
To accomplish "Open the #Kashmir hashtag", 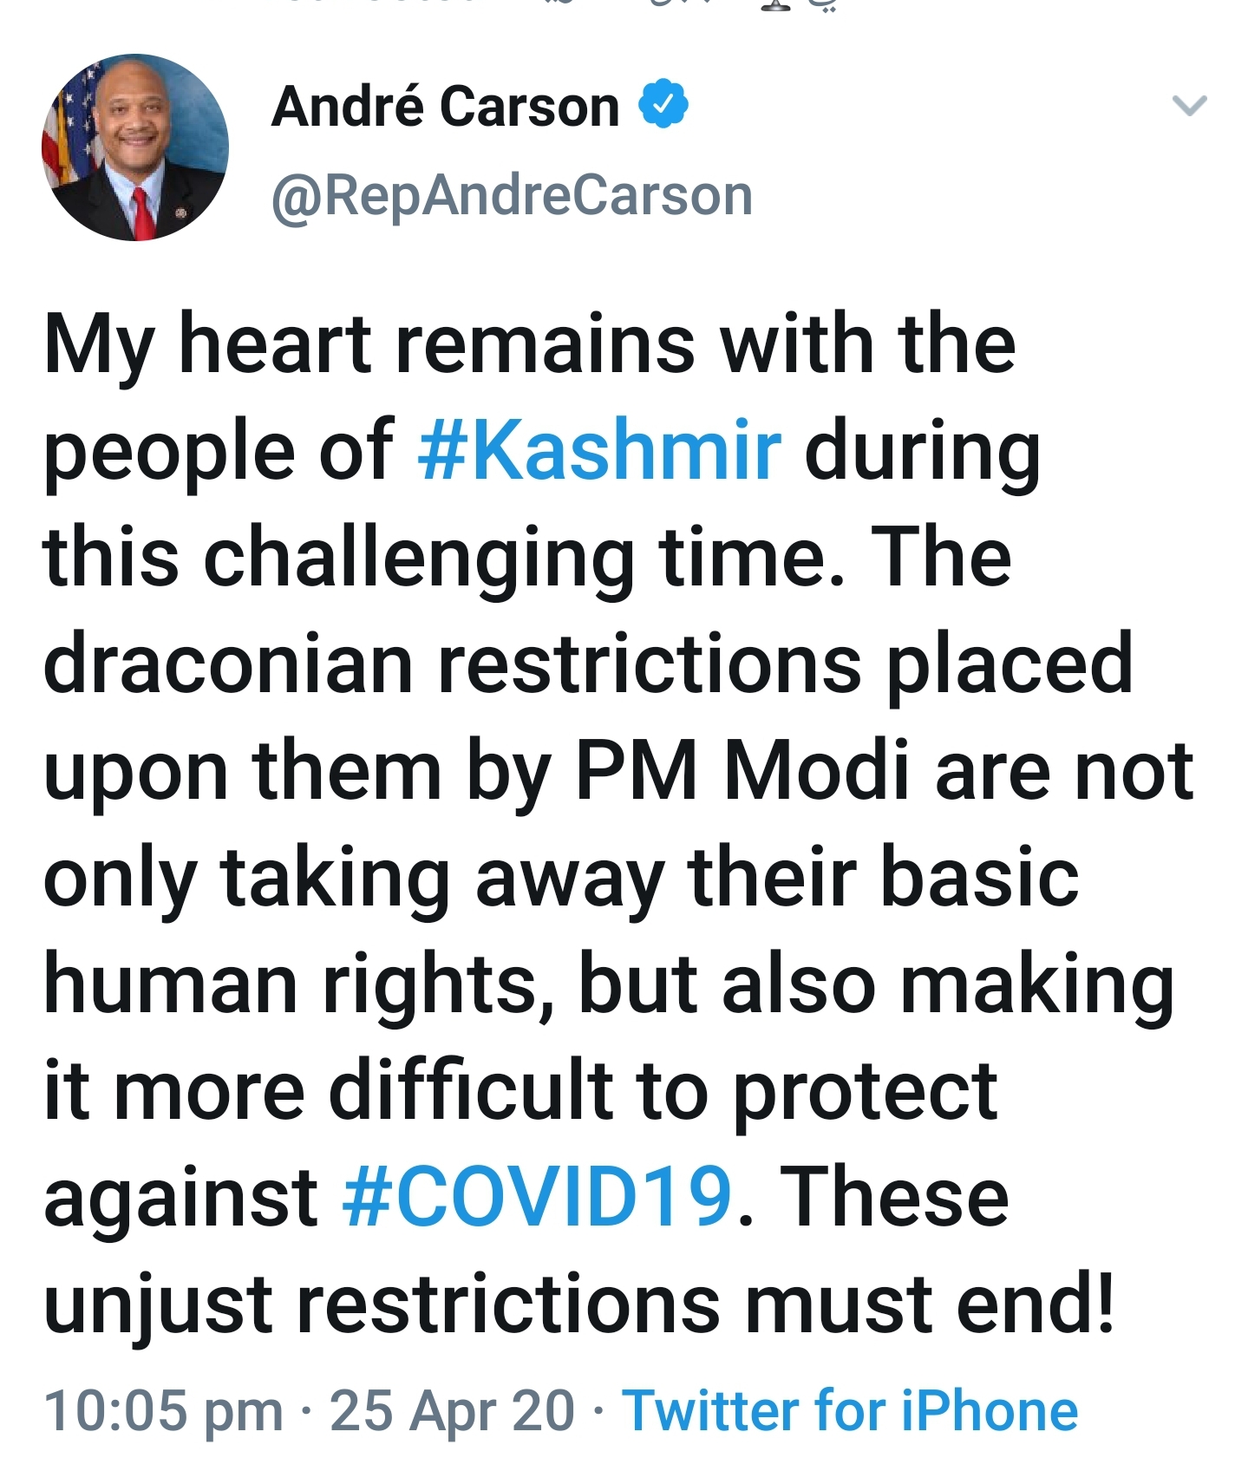I will pos(599,451).
